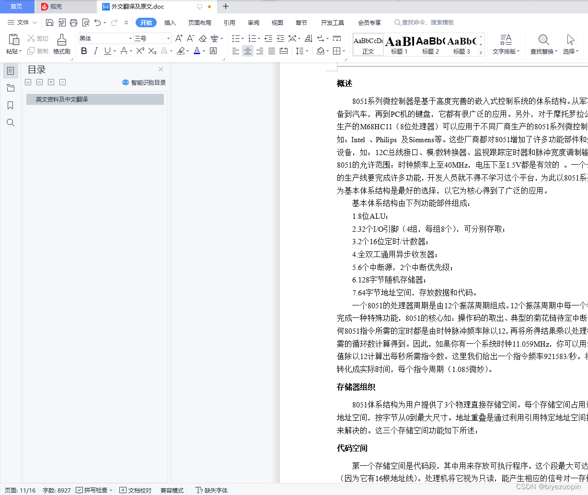Click the Print icon
The image size is (588, 495).
pos(73,22)
